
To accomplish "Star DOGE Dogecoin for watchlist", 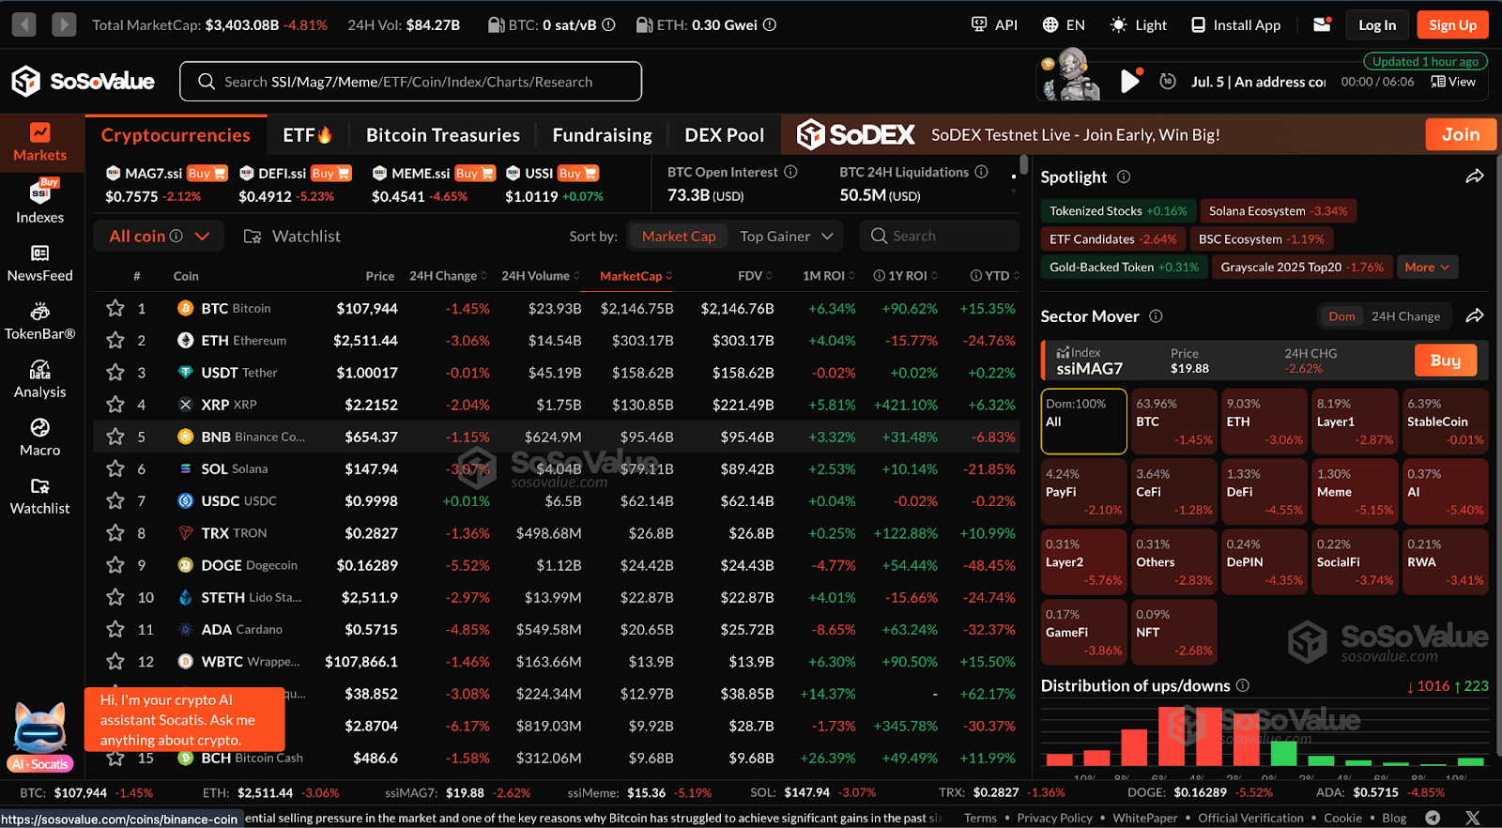I will click(x=115, y=565).
